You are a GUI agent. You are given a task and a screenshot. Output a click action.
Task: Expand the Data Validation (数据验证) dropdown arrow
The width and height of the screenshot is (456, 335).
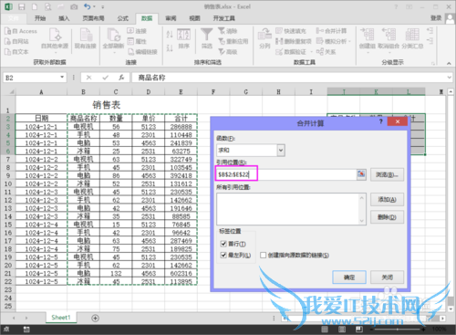[x=312, y=52]
